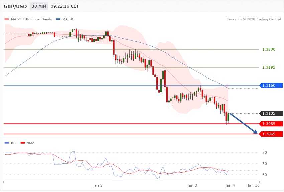This screenshot has width=284, height=192.
Task: Click the RSI 50 axis label
Action: 265,164
